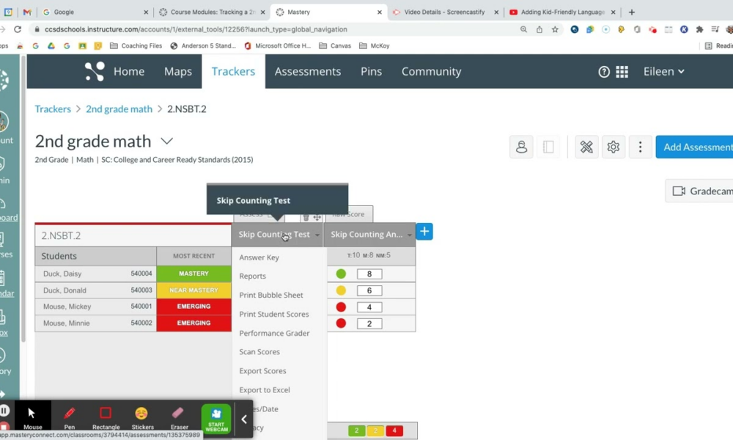Open the Canvas bookmark folder
This screenshot has height=440, width=733.
click(335, 45)
